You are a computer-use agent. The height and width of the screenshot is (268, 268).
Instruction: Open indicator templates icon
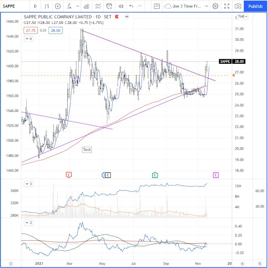pyautogui.click(x=98, y=6)
